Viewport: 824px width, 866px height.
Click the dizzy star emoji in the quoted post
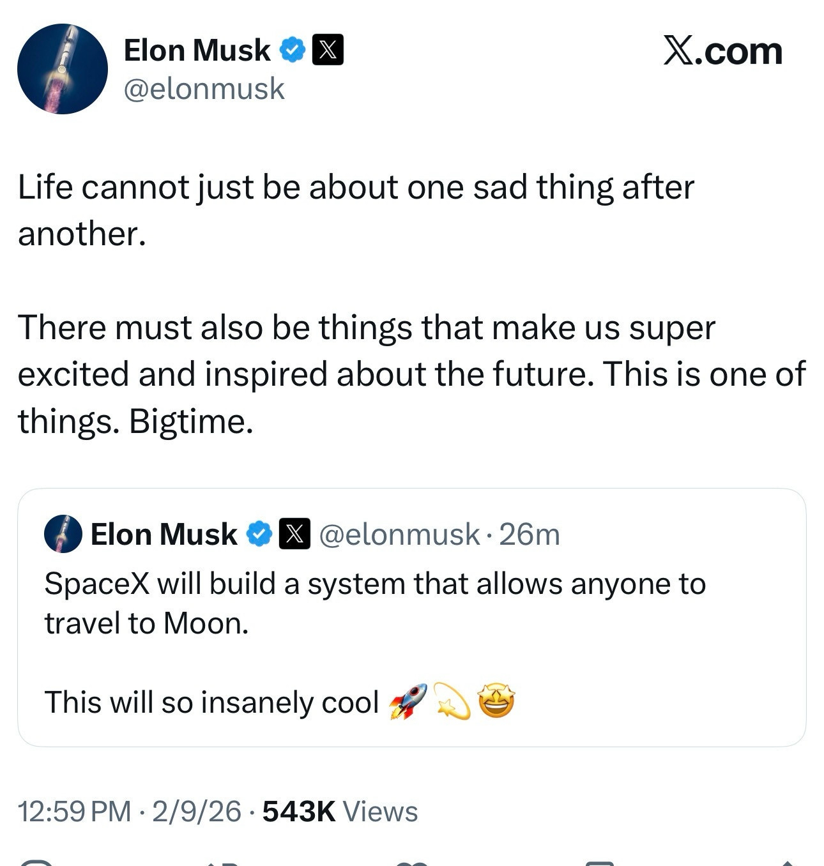[x=452, y=702]
